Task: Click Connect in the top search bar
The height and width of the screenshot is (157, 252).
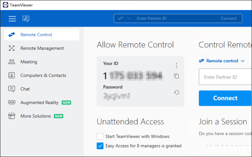Action: click(x=228, y=19)
